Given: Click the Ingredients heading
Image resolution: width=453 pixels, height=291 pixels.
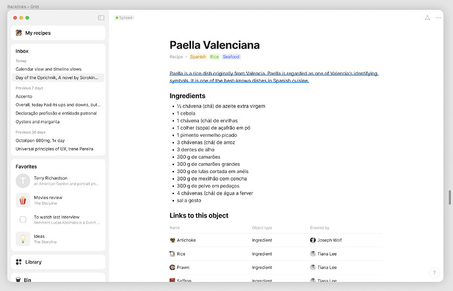Looking at the screenshot, I should pyautogui.click(x=188, y=96).
